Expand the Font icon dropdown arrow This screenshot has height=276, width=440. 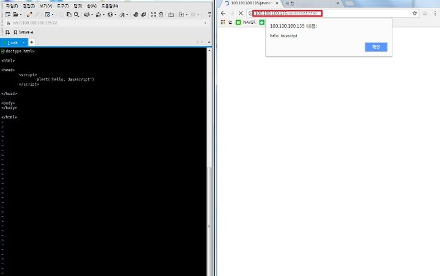click(127, 15)
